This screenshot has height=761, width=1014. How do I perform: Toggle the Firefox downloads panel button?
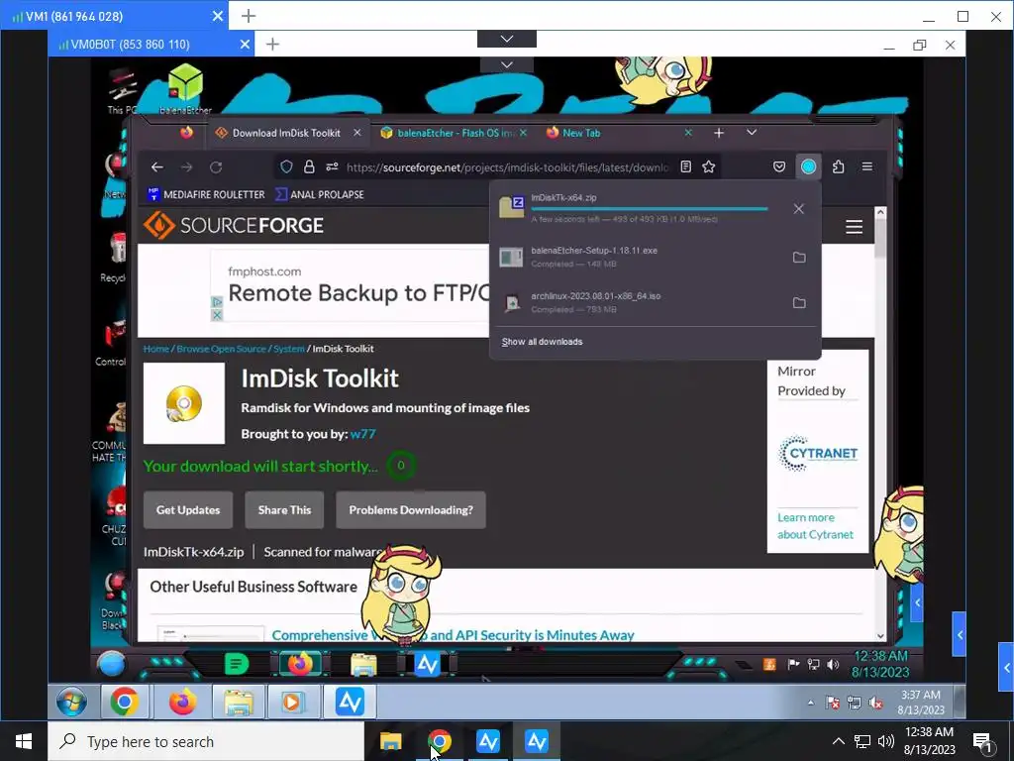tap(808, 166)
